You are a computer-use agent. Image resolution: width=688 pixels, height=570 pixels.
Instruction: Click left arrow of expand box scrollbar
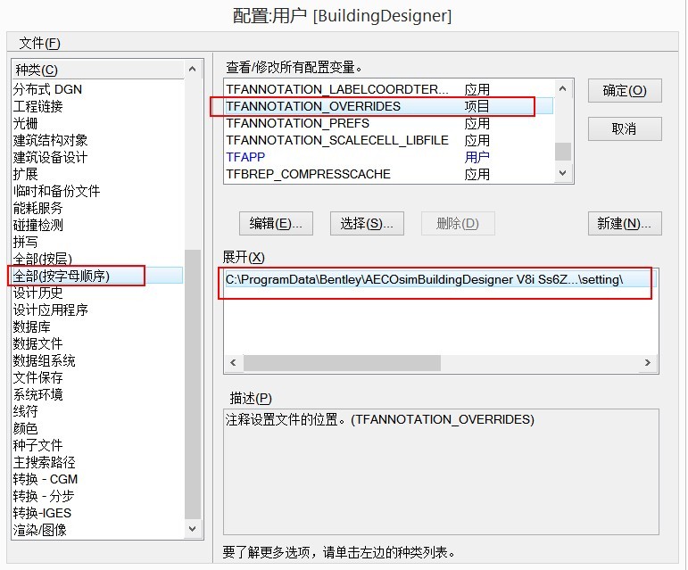(x=234, y=363)
